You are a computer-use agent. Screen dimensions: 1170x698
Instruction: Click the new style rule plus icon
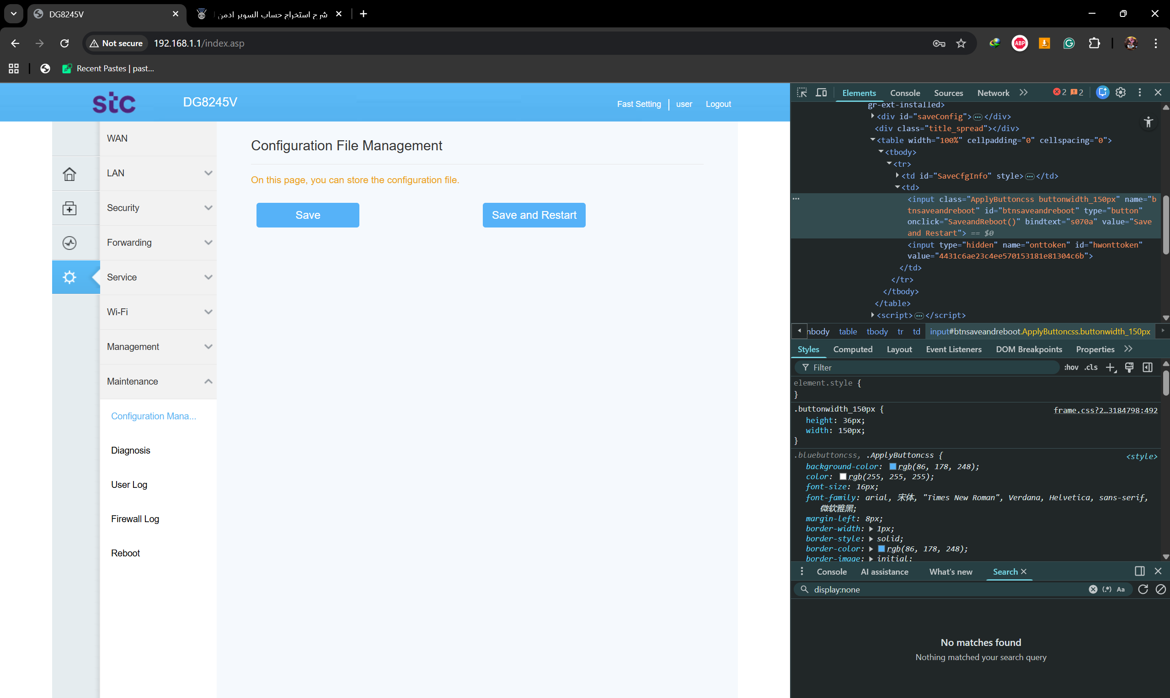1110,368
